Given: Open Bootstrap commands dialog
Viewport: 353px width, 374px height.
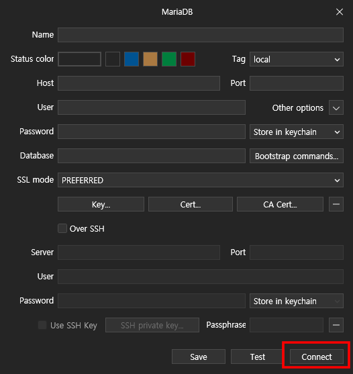Looking at the screenshot, I should coord(297,156).
